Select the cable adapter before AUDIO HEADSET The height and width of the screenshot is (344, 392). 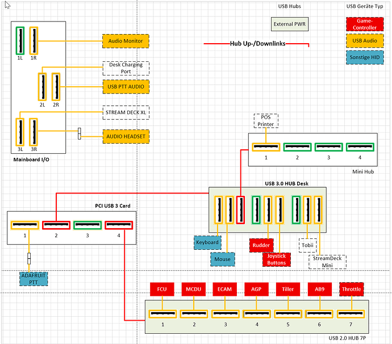(x=79, y=133)
